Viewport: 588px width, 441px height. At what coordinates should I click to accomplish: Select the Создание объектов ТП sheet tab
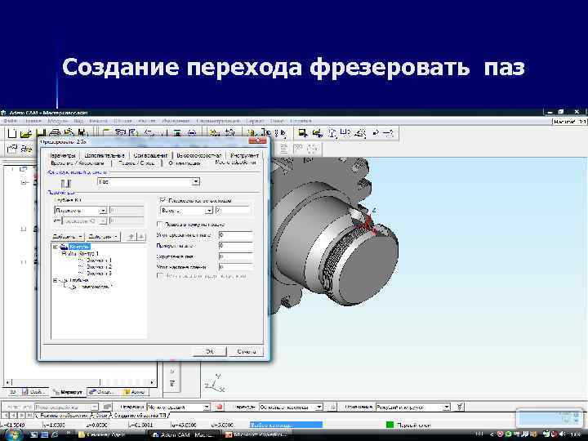pos(139,416)
